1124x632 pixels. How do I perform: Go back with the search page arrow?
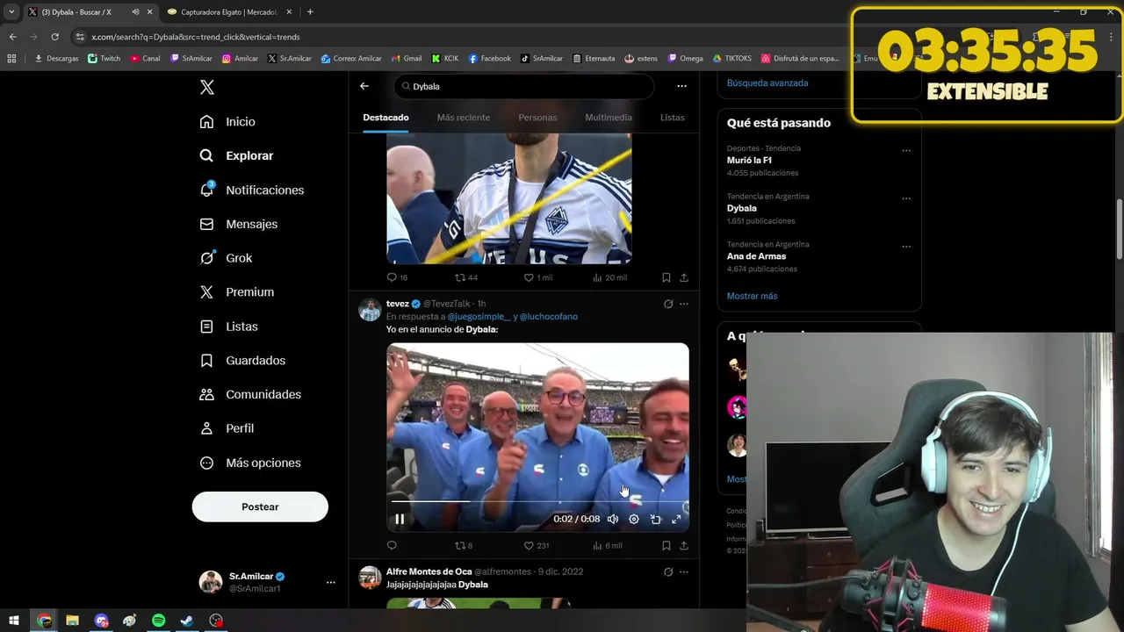click(364, 86)
